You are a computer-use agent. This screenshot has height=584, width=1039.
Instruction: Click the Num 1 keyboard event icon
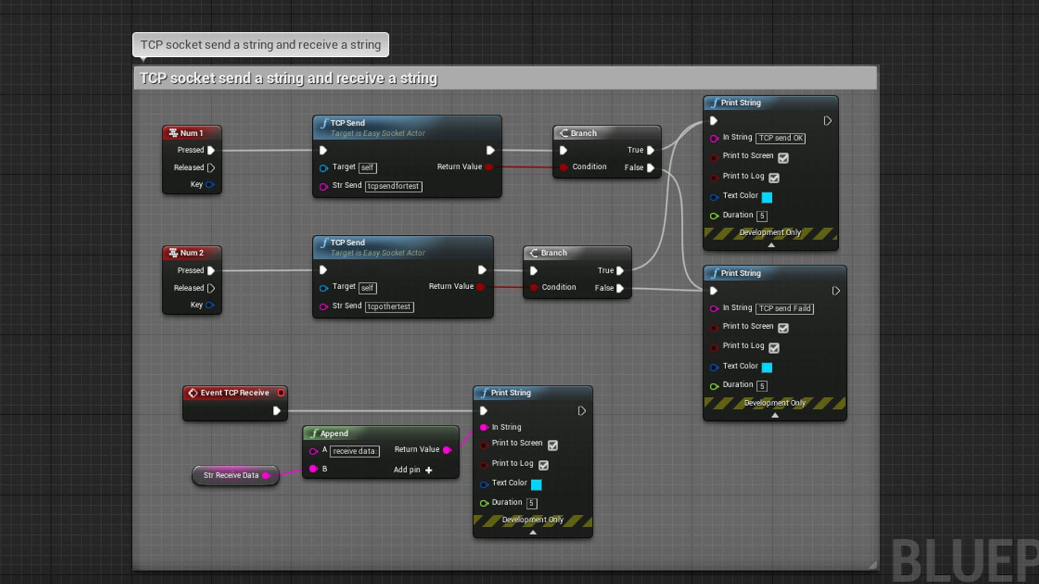(173, 133)
